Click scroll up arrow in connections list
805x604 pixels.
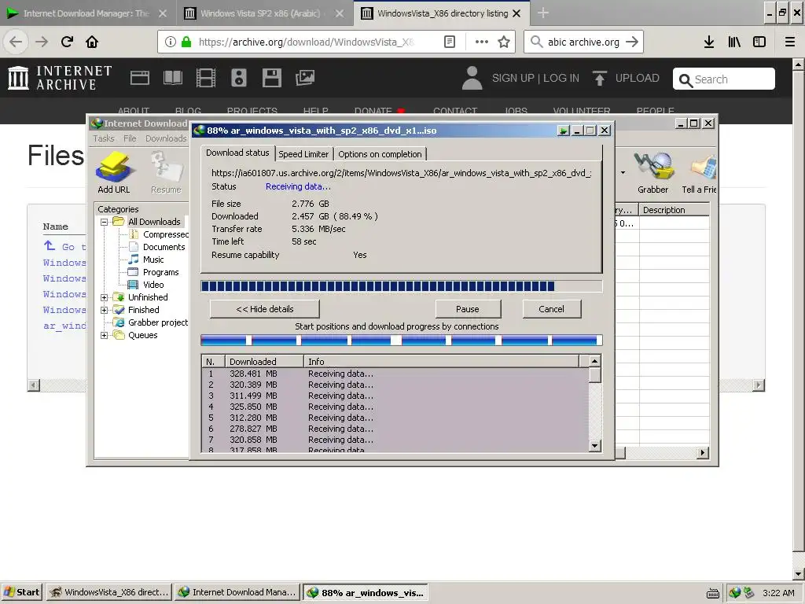[x=594, y=362]
